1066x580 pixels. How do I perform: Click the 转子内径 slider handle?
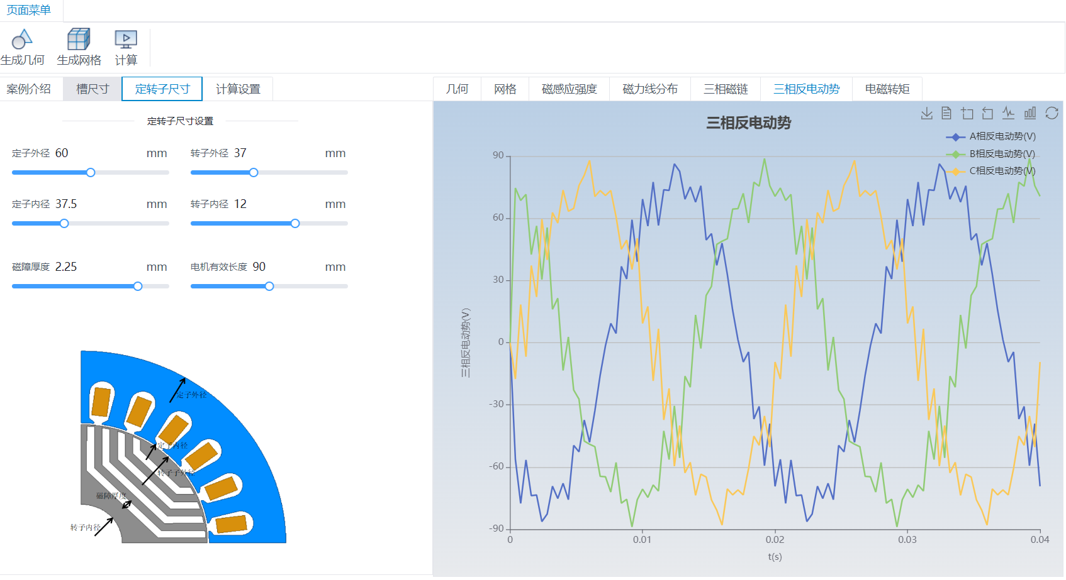[x=295, y=224]
